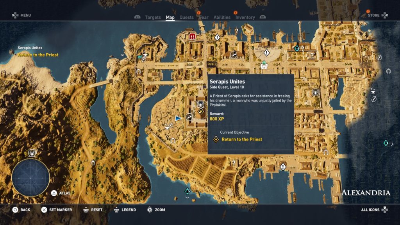Select the horseshoe icon below the quest tooltip's right corner

[325, 152]
